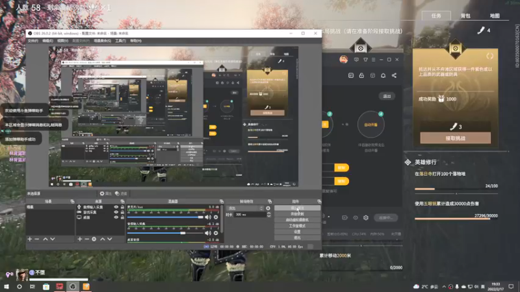Add a new source in the Sources panel
Screen dimensions: 520x292
(79, 239)
